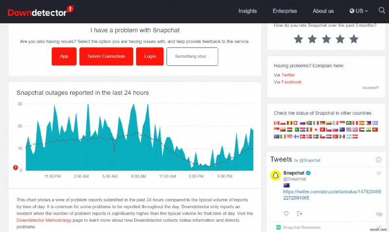Select the United Arab Emirates flag
Screen dimensions: 389x232
[x=362, y=129]
